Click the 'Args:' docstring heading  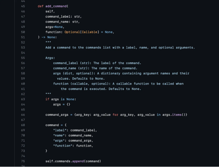pyautogui.click(x=50, y=58)
